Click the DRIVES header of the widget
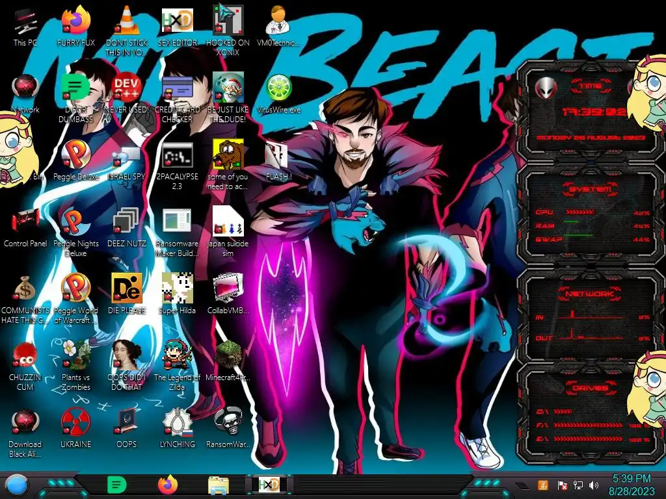The image size is (666, 499). pos(590,388)
